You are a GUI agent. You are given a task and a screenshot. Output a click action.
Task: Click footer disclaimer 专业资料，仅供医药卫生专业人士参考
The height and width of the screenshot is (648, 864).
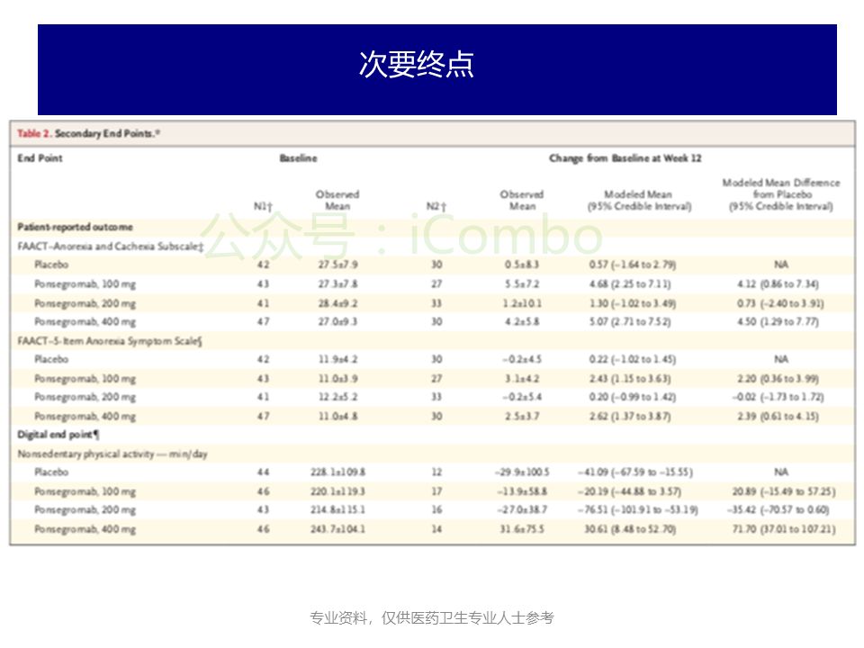pyautogui.click(x=431, y=617)
